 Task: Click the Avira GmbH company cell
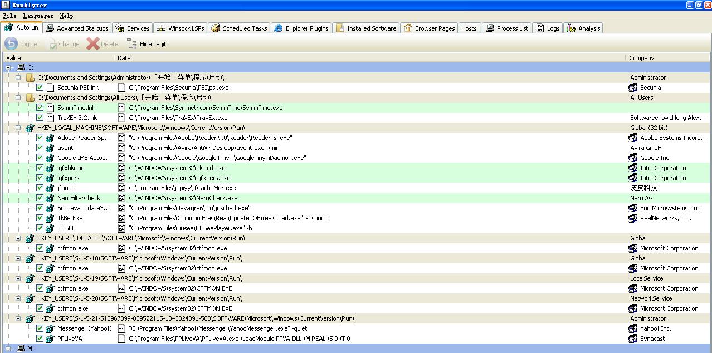pos(646,148)
